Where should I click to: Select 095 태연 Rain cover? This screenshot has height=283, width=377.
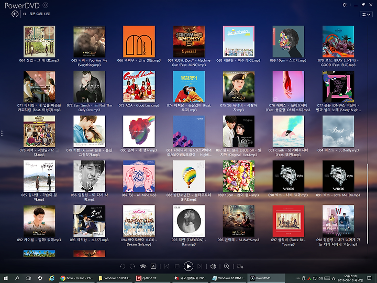click(189, 221)
